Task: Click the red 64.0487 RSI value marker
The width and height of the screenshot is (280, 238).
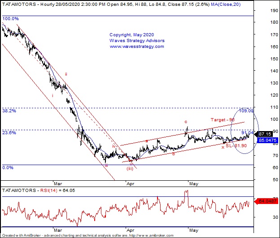Action: click(x=266, y=201)
